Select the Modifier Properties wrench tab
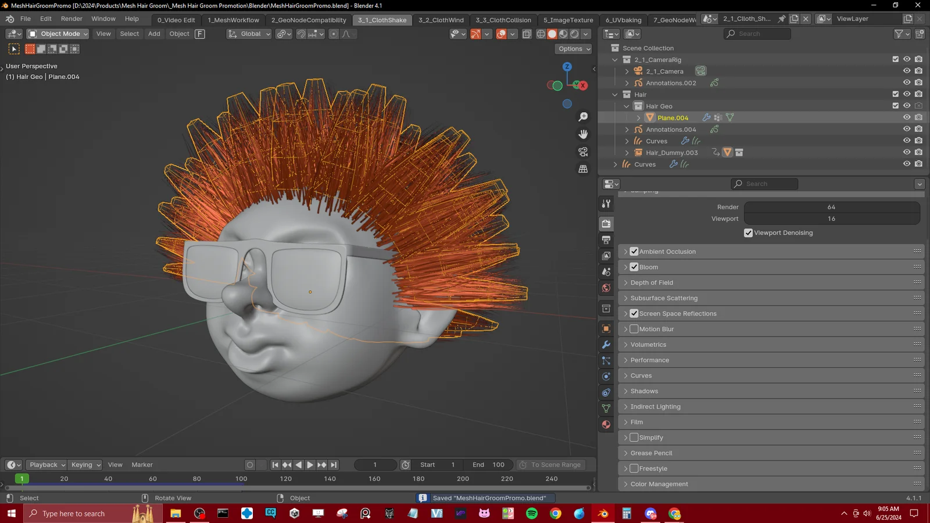Image resolution: width=930 pixels, height=523 pixels. tap(606, 344)
